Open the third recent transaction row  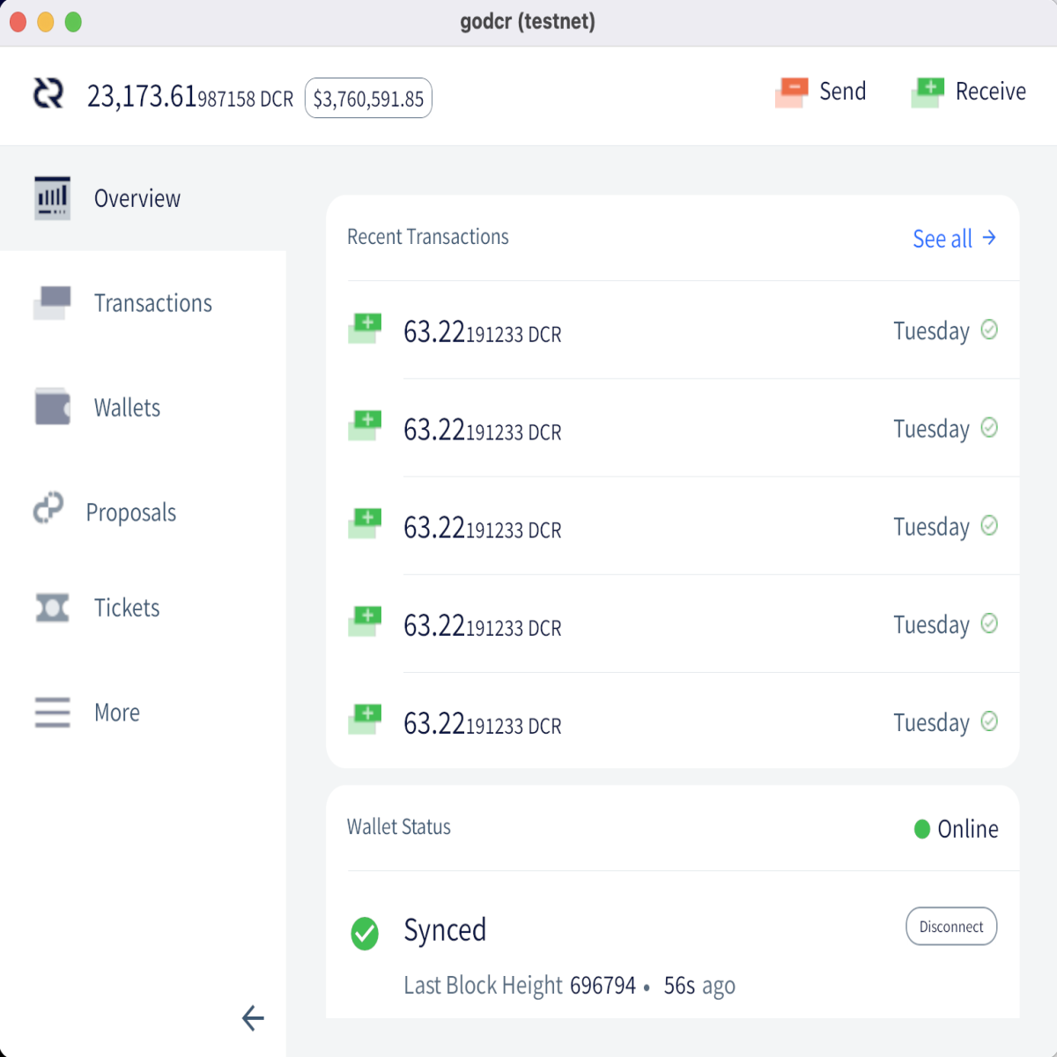click(x=673, y=526)
